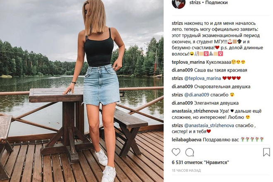Open di.ana009 on the Очаровательная девушка comment

pyautogui.click(x=182, y=86)
